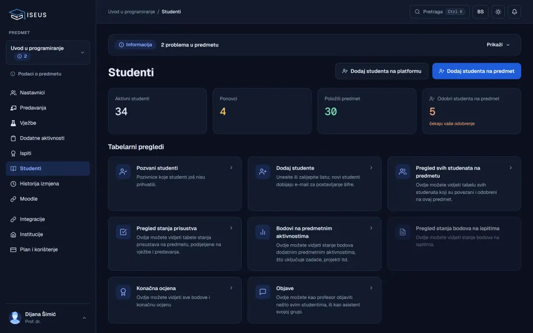The image size is (533, 333).
Task: Expand Dijana Šimić user menu chevron
Action: point(84,318)
